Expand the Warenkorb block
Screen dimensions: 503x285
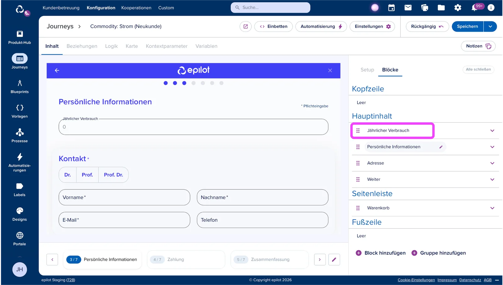pos(492,208)
